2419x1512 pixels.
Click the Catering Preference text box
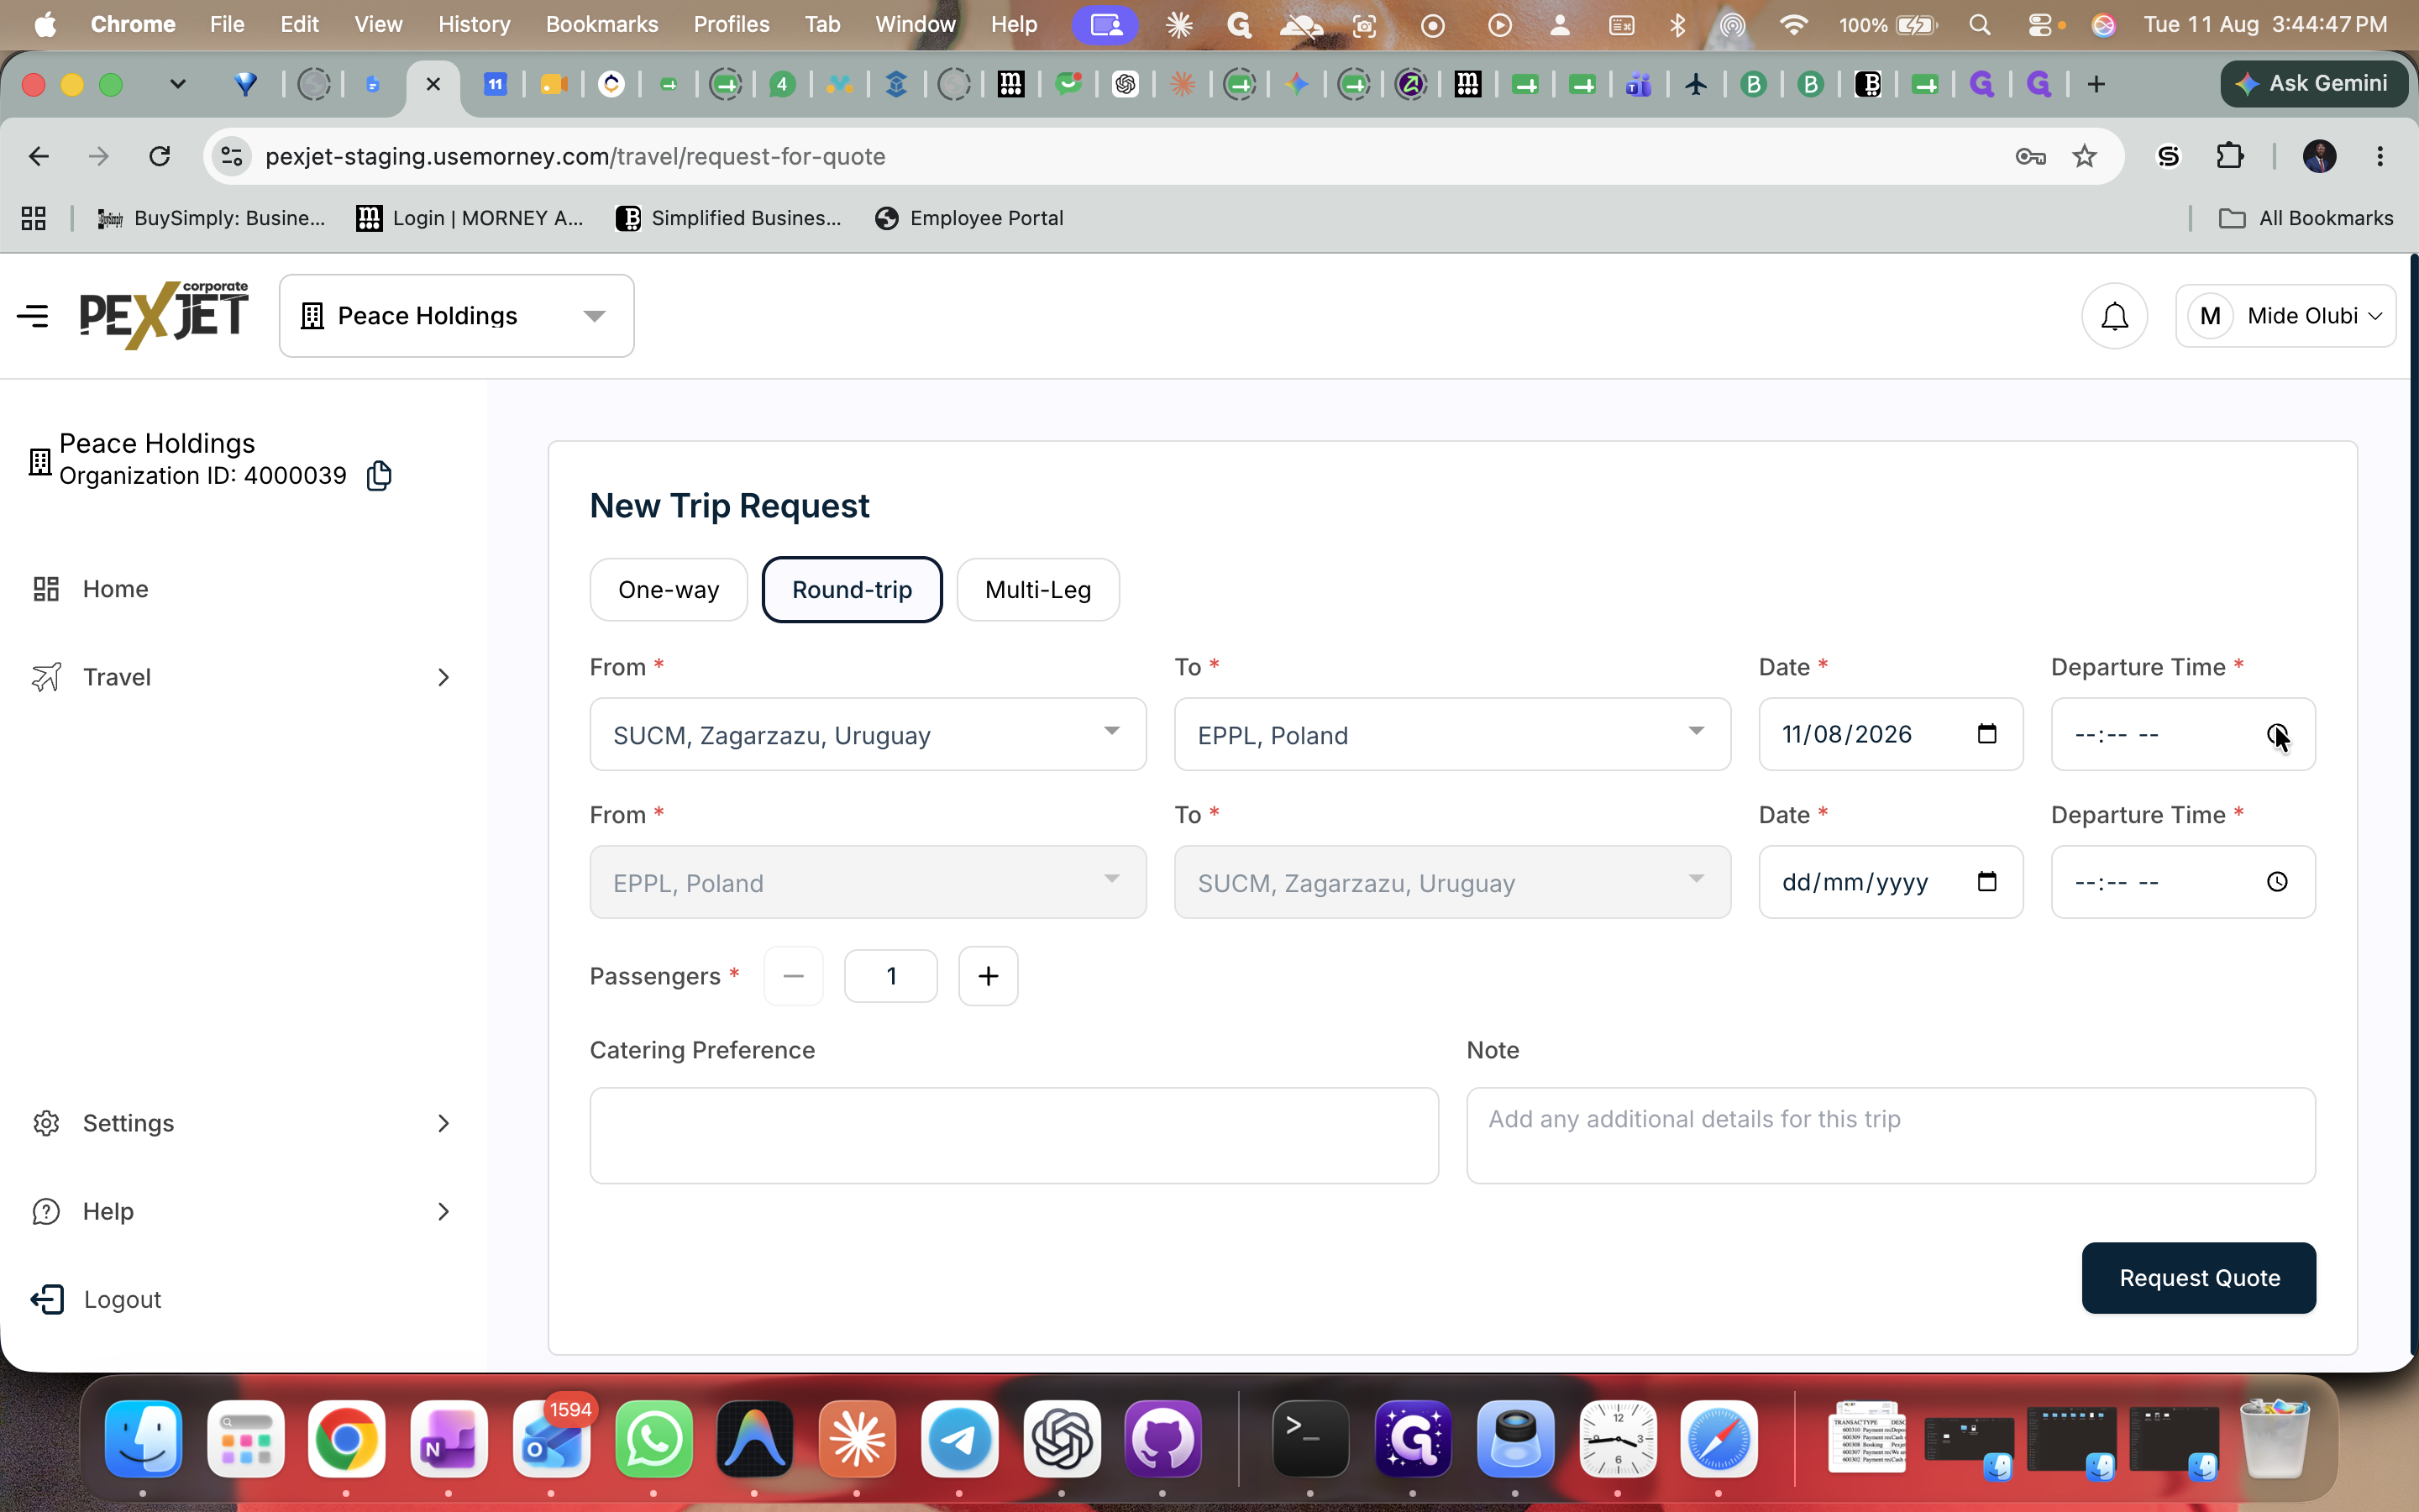pos(1014,1136)
